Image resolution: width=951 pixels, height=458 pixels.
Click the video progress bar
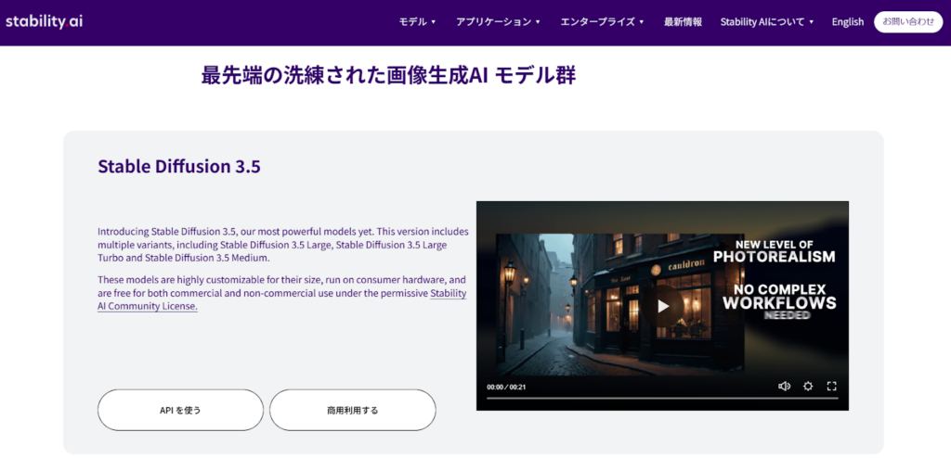tap(662, 398)
